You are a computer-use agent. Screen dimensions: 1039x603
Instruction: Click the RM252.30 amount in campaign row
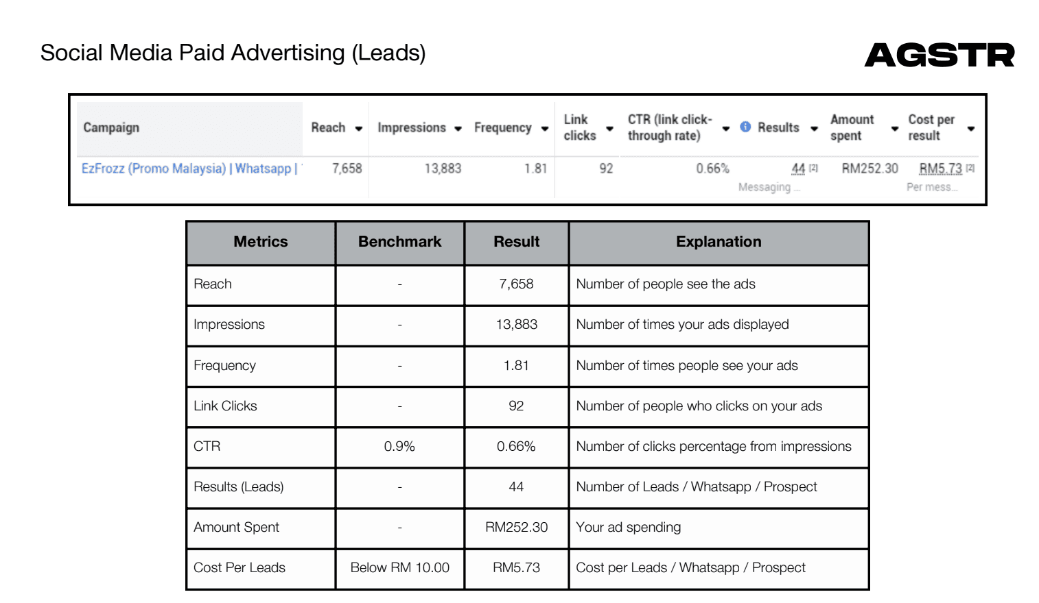(x=870, y=169)
